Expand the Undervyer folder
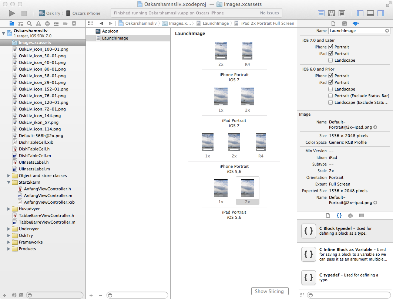The image size is (393, 299). 9,229
